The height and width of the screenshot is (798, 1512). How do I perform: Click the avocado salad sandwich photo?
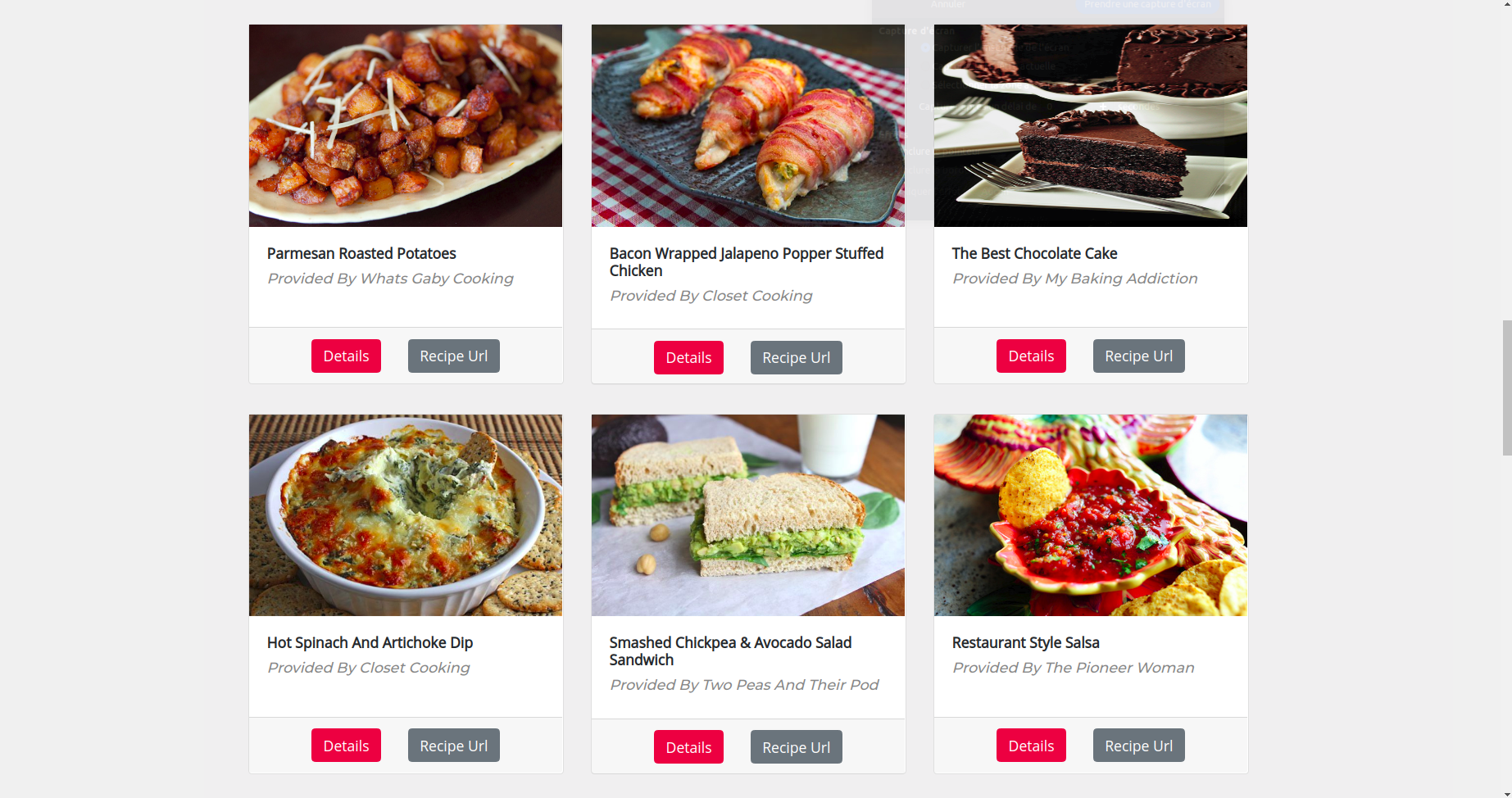click(748, 515)
